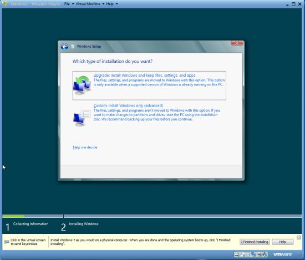This screenshot has width=305, height=260.
Task: Click the 'Collecting information' step label
Action: click(30, 224)
